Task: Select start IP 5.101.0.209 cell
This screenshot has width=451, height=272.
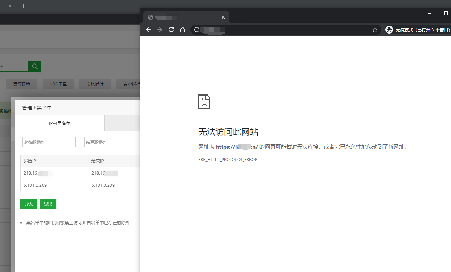Action: [35, 185]
